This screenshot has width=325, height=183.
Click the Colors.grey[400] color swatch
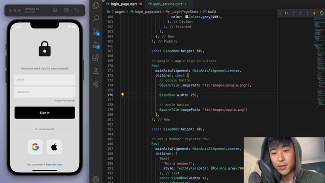(x=187, y=17)
